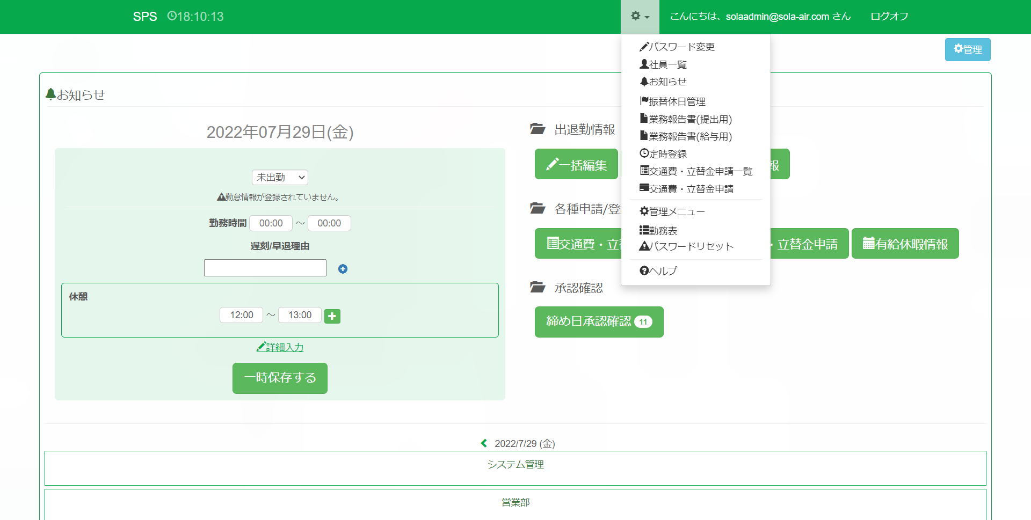Open 勤務表 from the dropdown menu
1031x520 pixels.
pyautogui.click(x=659, y=231)
